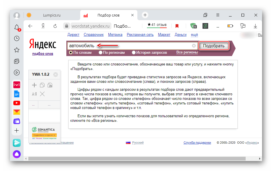Bookmark this page with the red flag
This screenshot has width=272, height=171.
[x=177, y=26]
